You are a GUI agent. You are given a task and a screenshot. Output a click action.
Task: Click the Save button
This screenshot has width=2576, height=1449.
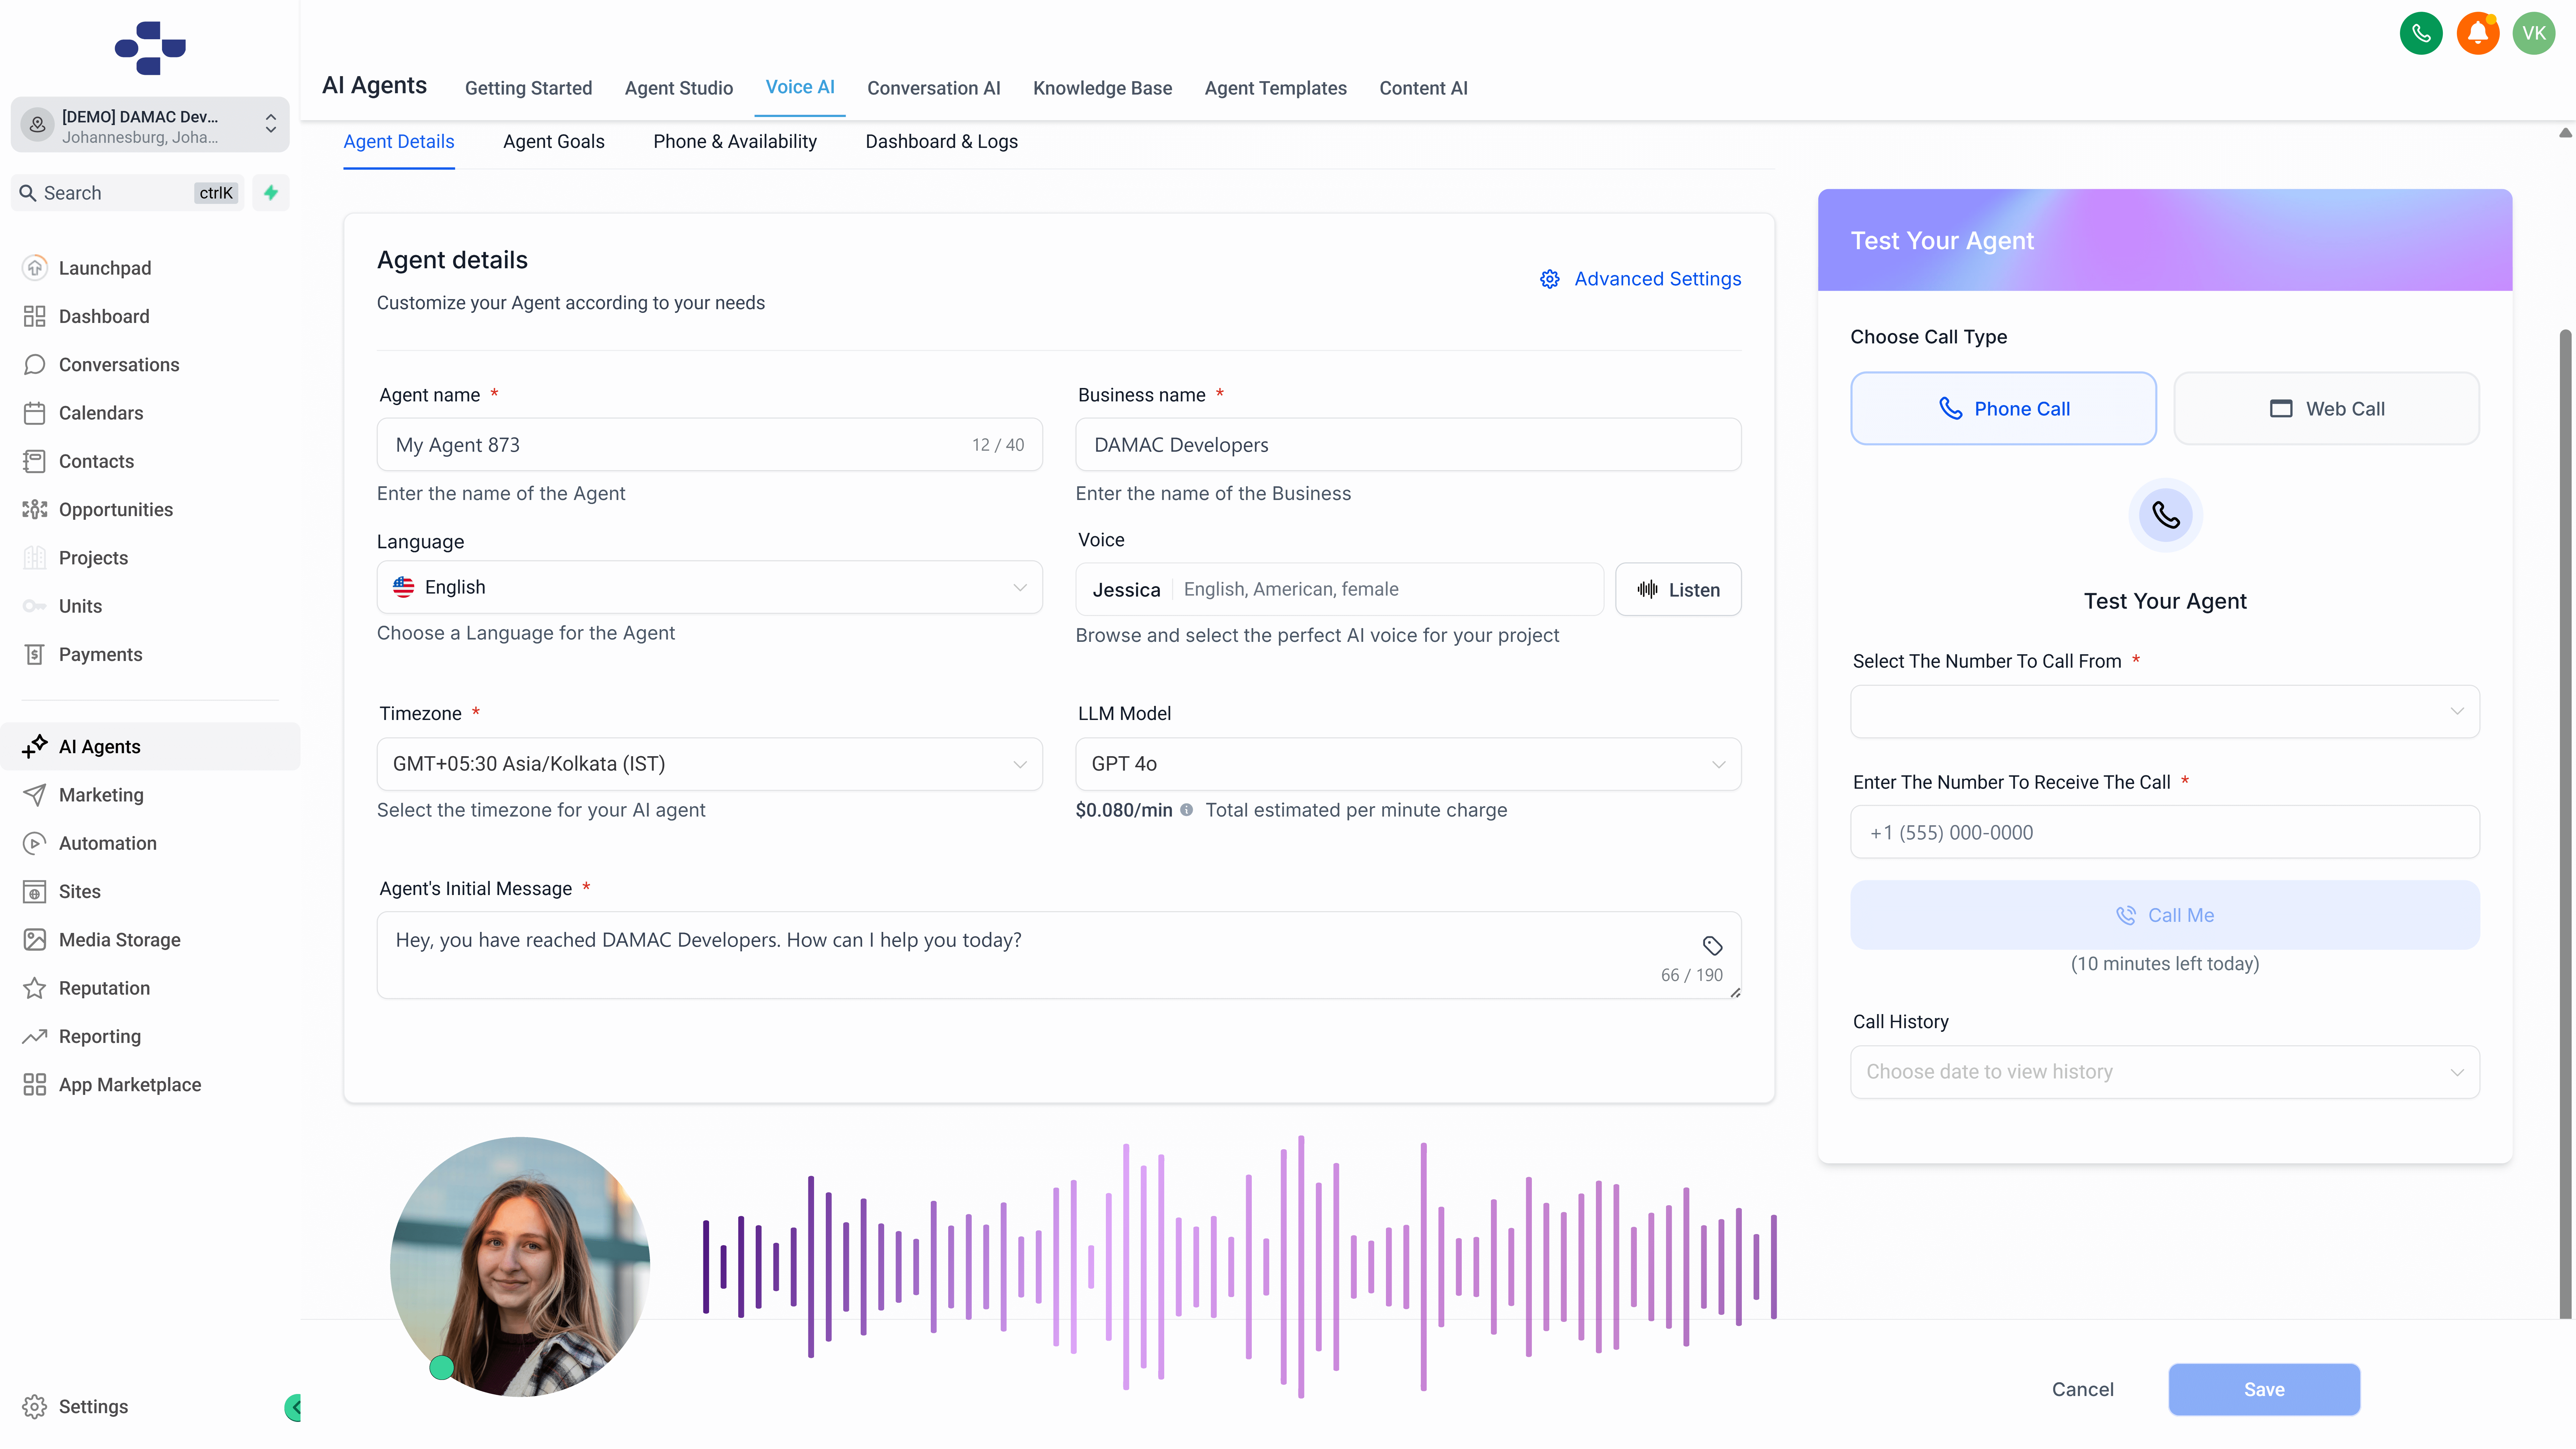point(2263,1389)
